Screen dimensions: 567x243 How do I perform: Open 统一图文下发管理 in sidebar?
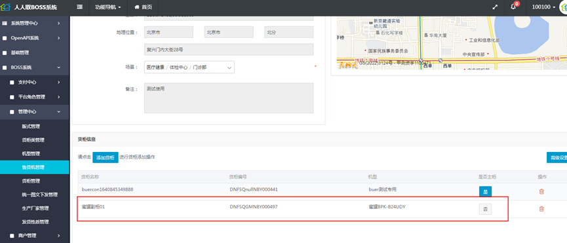(x=34, y=195)
